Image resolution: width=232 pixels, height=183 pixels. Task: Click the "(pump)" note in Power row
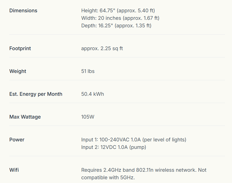(138, 147)
